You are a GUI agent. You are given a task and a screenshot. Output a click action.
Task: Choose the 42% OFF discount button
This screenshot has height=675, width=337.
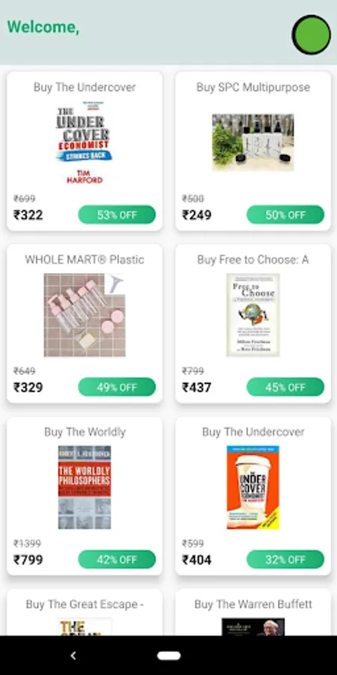tap(117, 559)
